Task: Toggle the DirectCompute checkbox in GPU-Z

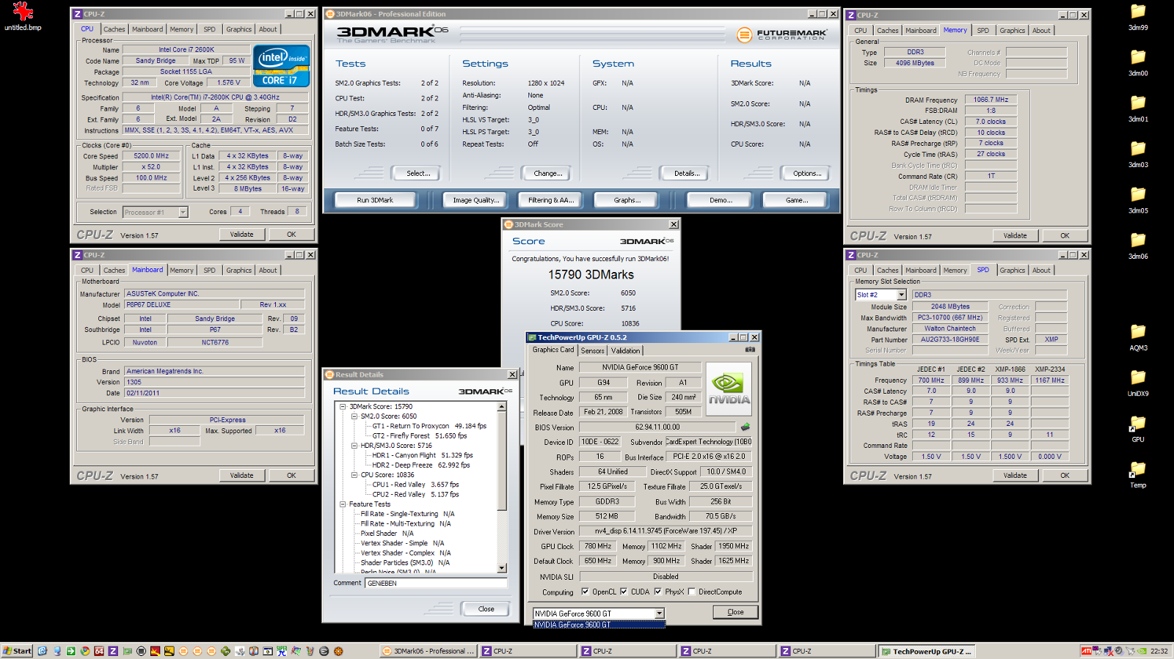Action: pyautogui.click(x=692, y=592)
